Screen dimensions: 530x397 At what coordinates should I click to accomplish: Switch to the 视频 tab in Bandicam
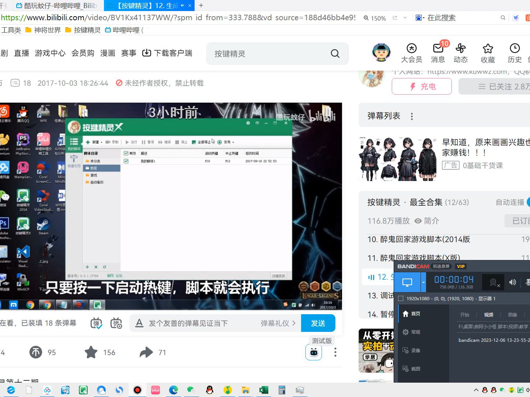coord(488,315)
